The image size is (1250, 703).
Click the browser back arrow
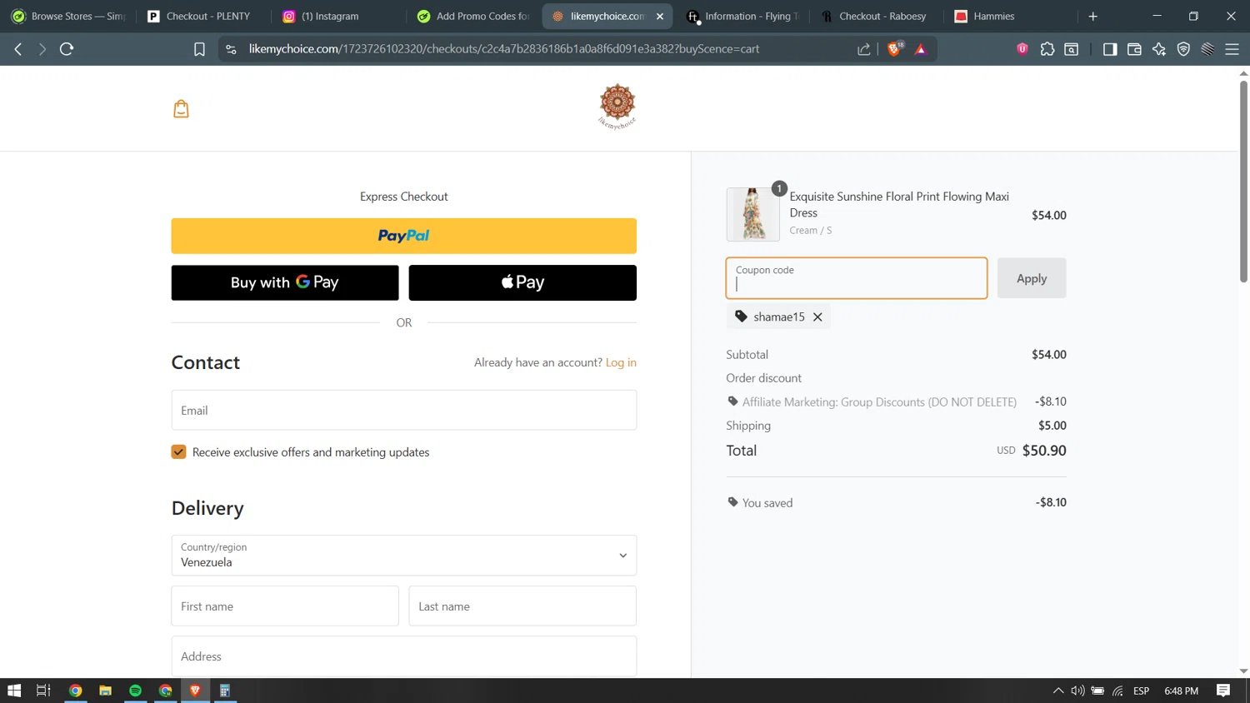click(x=18, y=49)
